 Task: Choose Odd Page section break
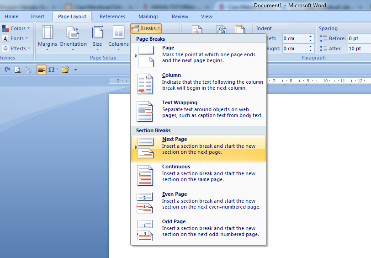click(x=198, y=231)
